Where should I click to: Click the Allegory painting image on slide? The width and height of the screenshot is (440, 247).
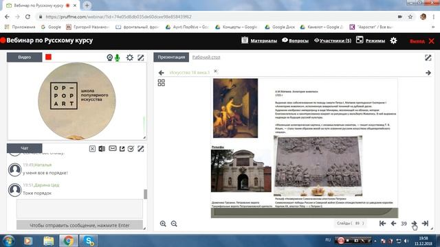click(x=235, y=108)
